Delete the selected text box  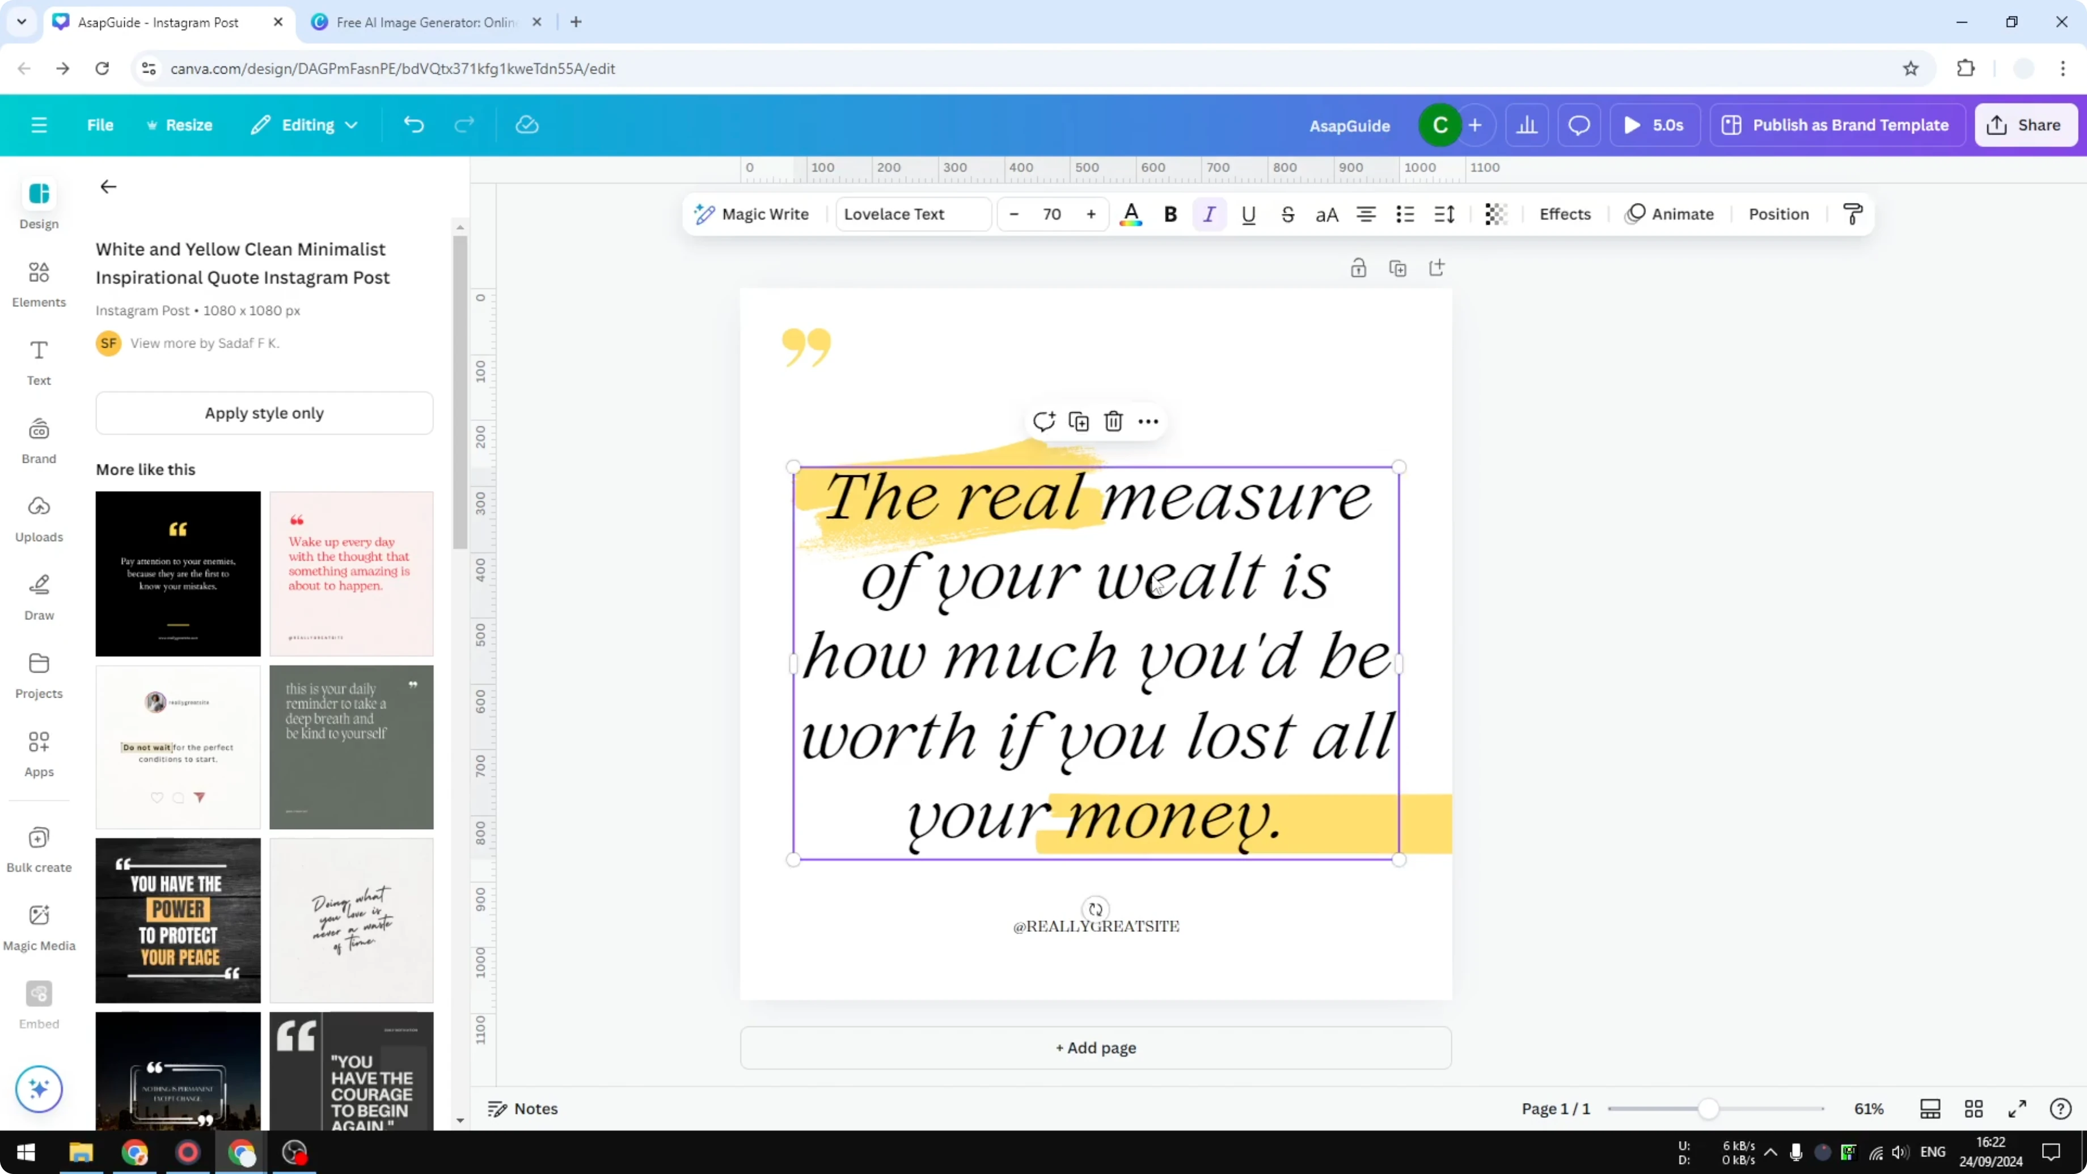tap(1113, 421)
